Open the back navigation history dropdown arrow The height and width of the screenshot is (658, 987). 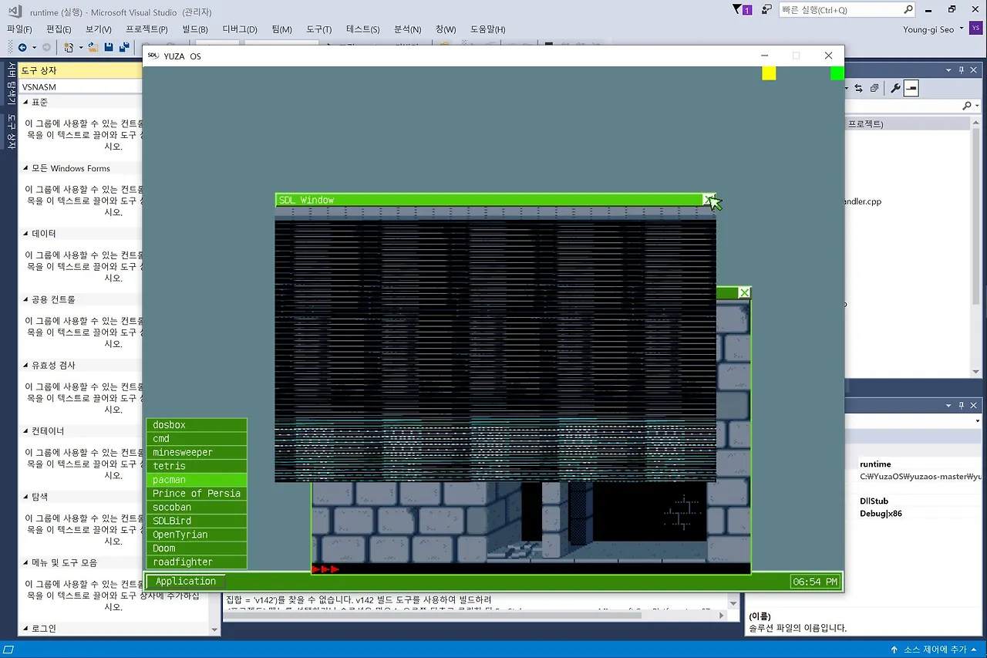coord(33,48)
